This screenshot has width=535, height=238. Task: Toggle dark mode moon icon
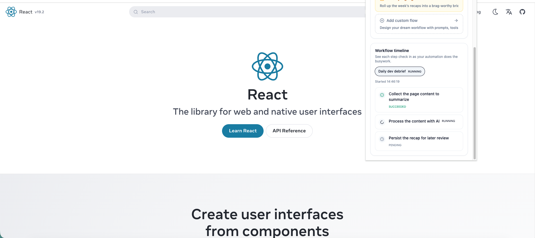495,12
